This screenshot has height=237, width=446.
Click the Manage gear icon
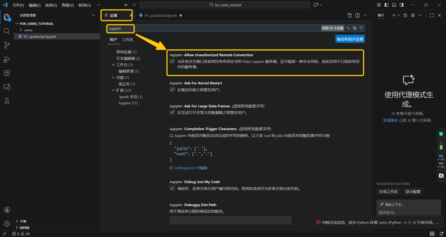pyautogui.click(x=7, y=224)
